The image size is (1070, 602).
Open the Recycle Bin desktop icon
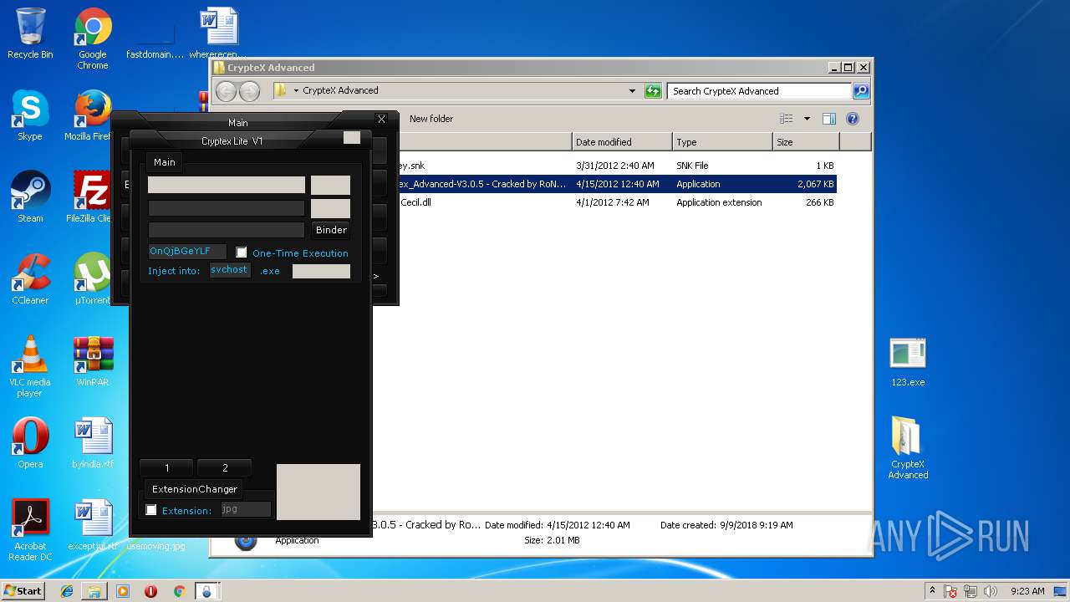30,33
